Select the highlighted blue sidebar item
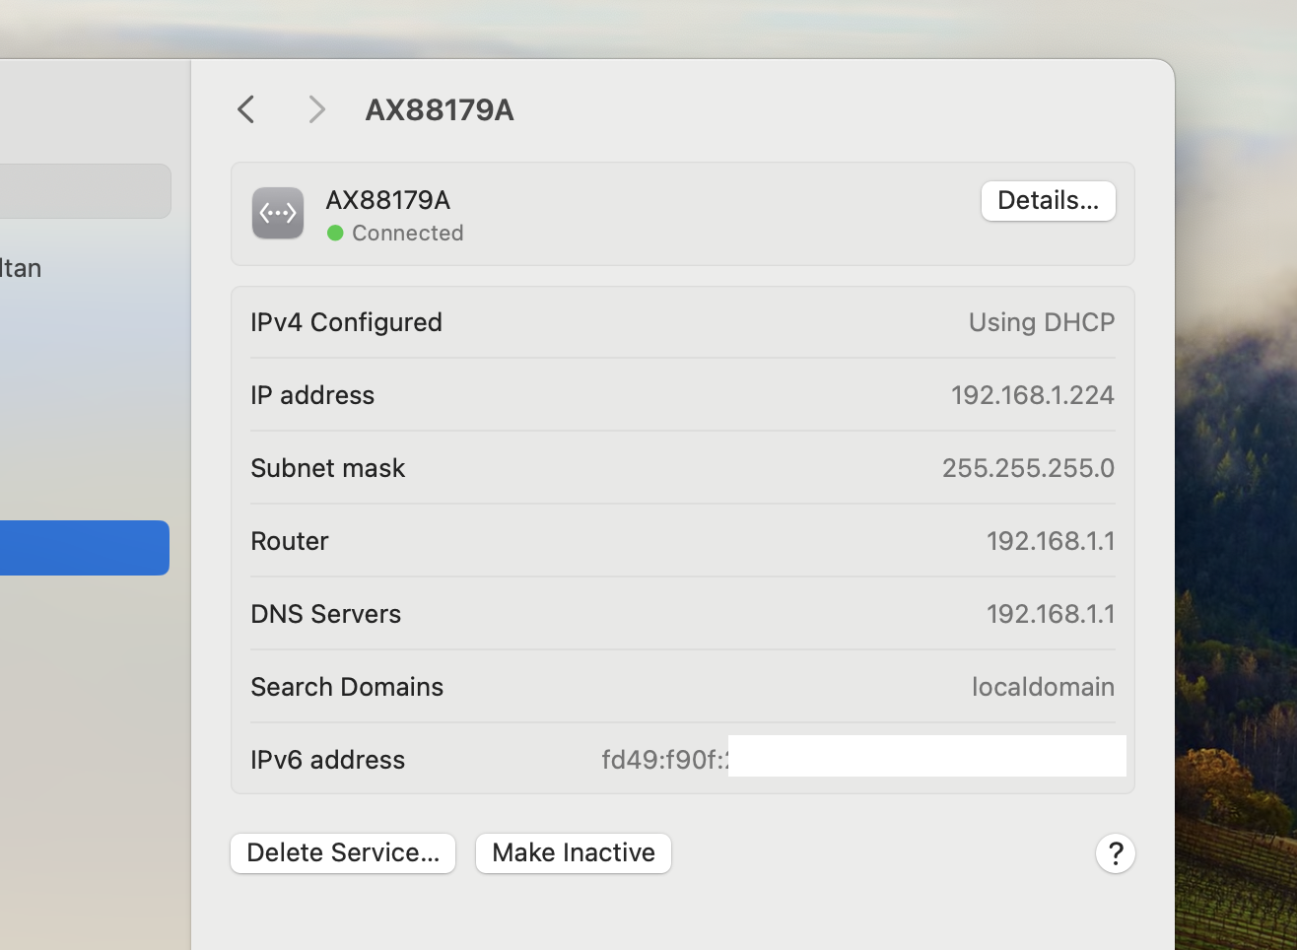 (85, 548)
